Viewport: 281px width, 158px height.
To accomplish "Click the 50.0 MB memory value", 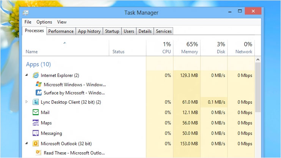I will [190, 133].
